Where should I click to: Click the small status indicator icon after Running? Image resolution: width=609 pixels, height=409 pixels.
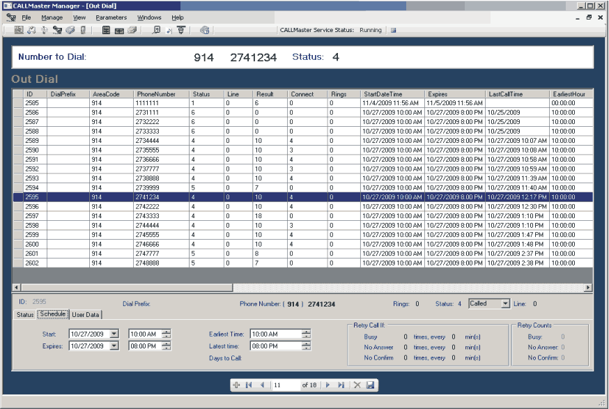[x=393, y=30]
